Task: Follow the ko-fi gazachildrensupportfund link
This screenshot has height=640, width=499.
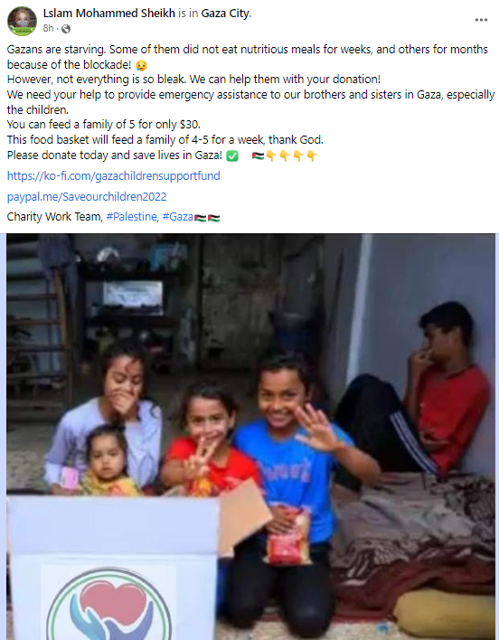Action: (113, 176)
